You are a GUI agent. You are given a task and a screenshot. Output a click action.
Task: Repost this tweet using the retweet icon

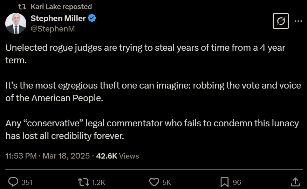(x=83, y=182)
